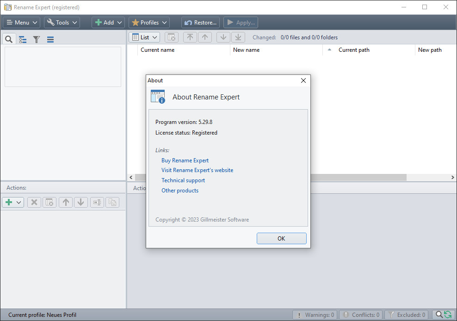Click the Warnings: 0 status button
Screen dimensions: 457x321
315,315
